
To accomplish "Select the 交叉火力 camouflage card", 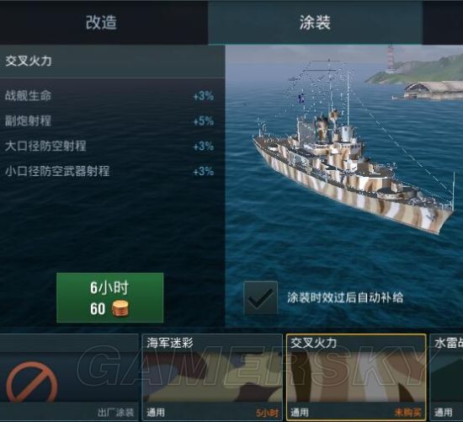I will [356, 377].
